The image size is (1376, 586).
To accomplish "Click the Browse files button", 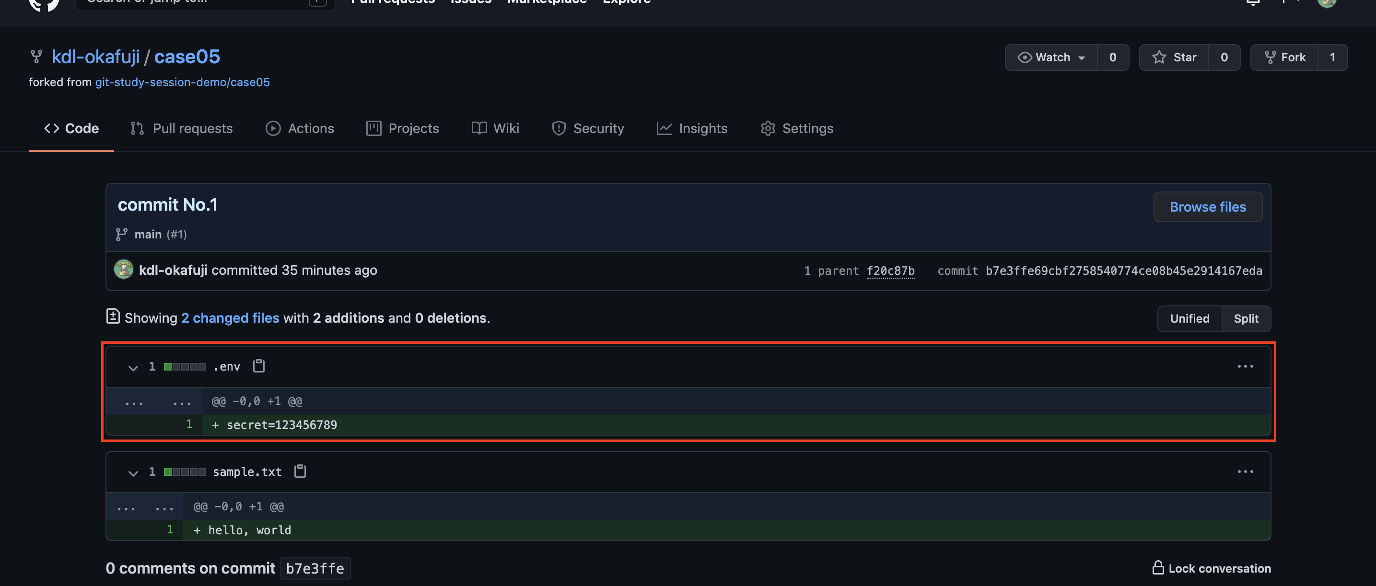I will coord(1208,207).
